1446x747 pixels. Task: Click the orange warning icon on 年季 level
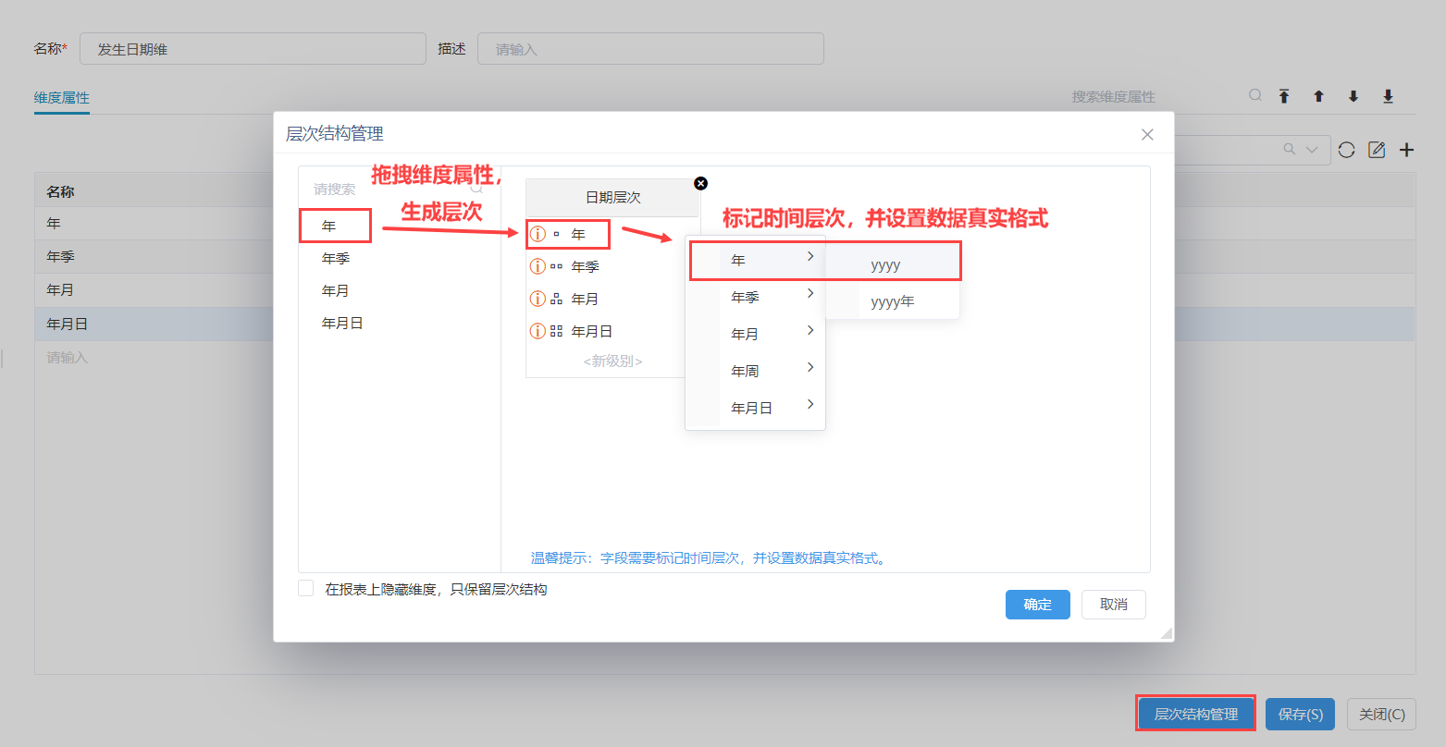(538, 266)
